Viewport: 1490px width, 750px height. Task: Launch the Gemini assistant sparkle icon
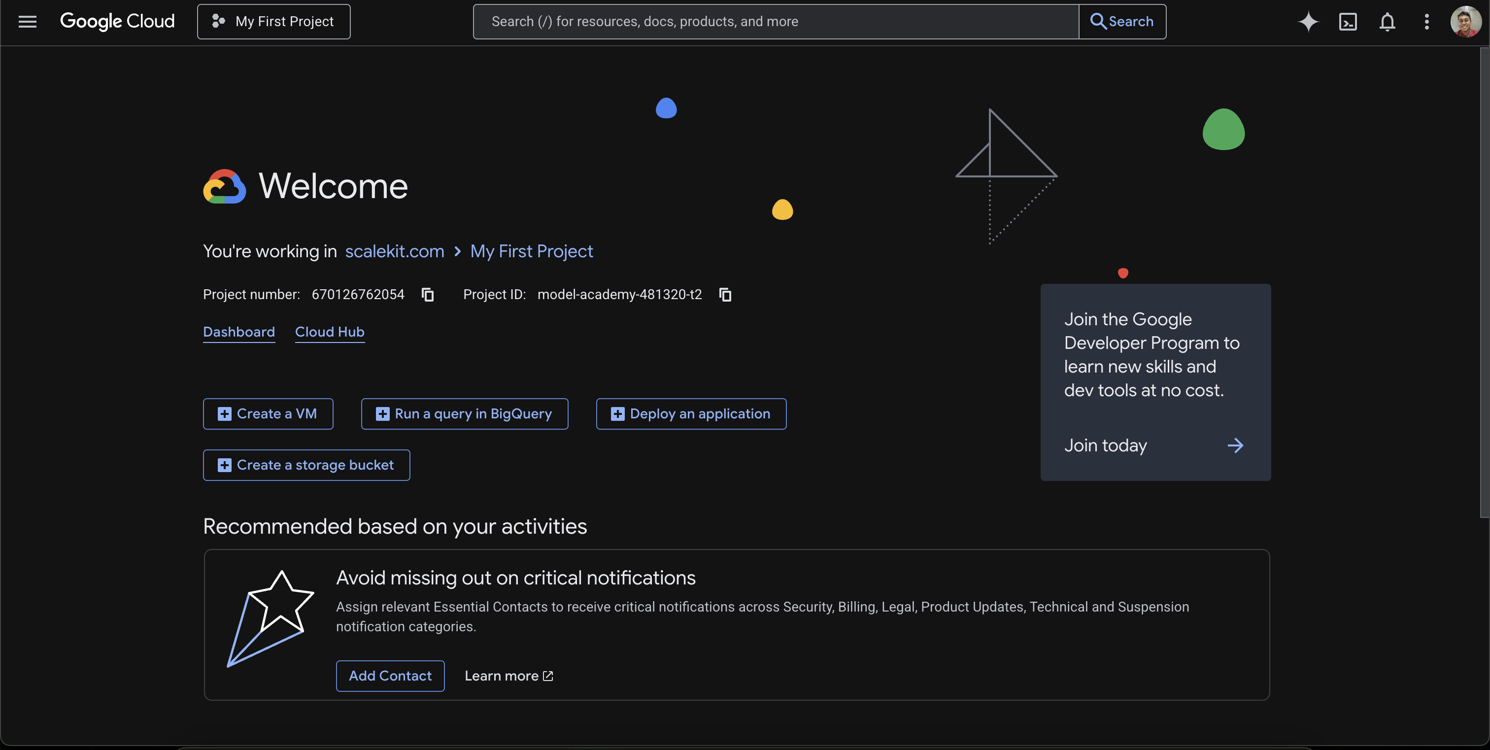coord(1308,21)
